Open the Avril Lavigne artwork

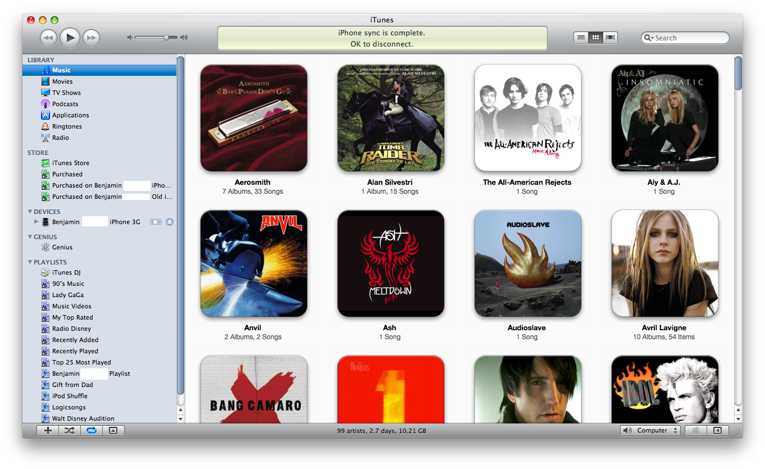pyautogui.click(x=665, y=263)
